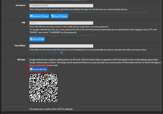Focus the Time Offset field showing 0
163x114 pixels.
pos(61,46)
